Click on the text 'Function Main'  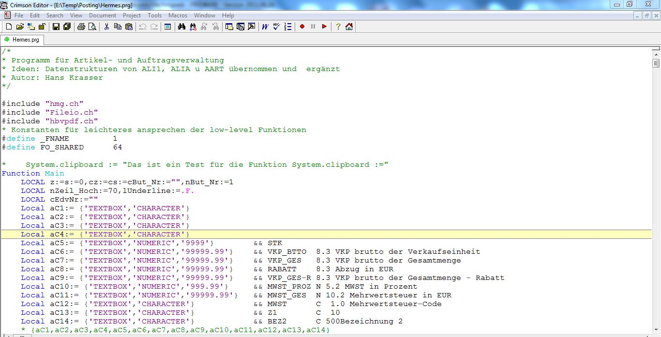pos(33,174)
